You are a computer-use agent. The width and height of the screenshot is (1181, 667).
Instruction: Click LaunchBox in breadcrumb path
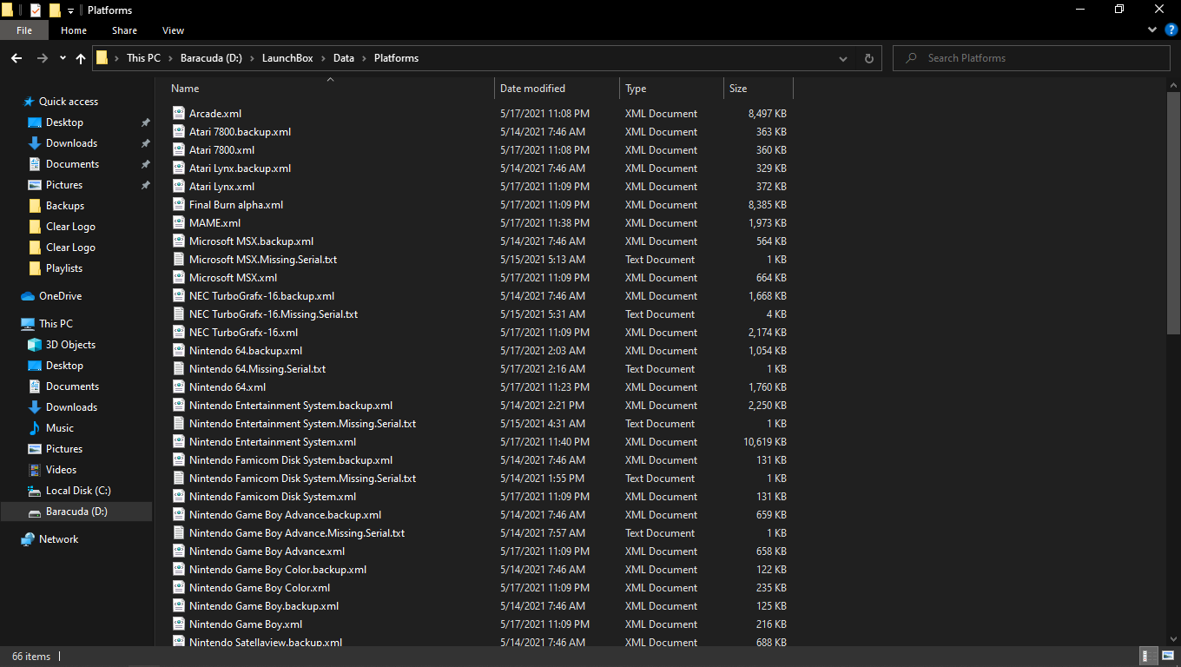[288, 58]
